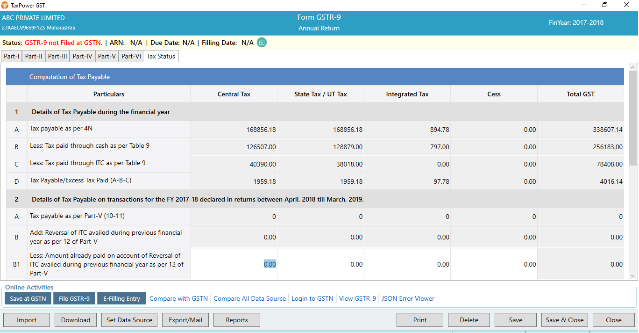Click the Set Data Source button
The image size is (639, 333).
[129, 320]
